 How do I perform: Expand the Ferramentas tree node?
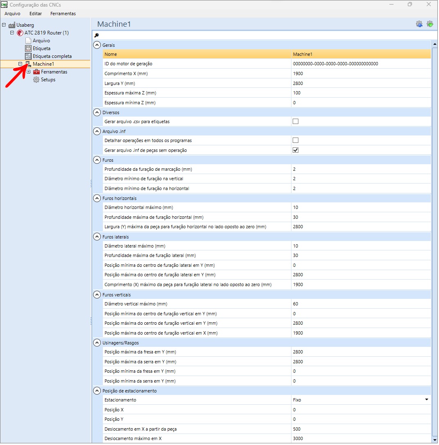(29, 72)
